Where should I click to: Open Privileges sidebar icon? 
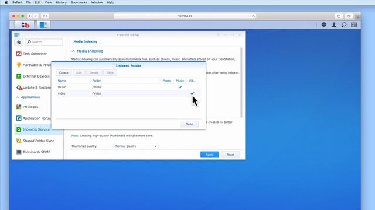(19, 107)
